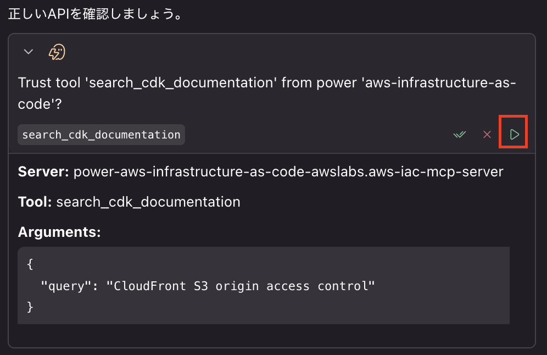This screenshot has width=547, height=355.
Task: Click the "CloudFront S3 origin access control" string
Action: pyautogui.click(x=241, y=286)
